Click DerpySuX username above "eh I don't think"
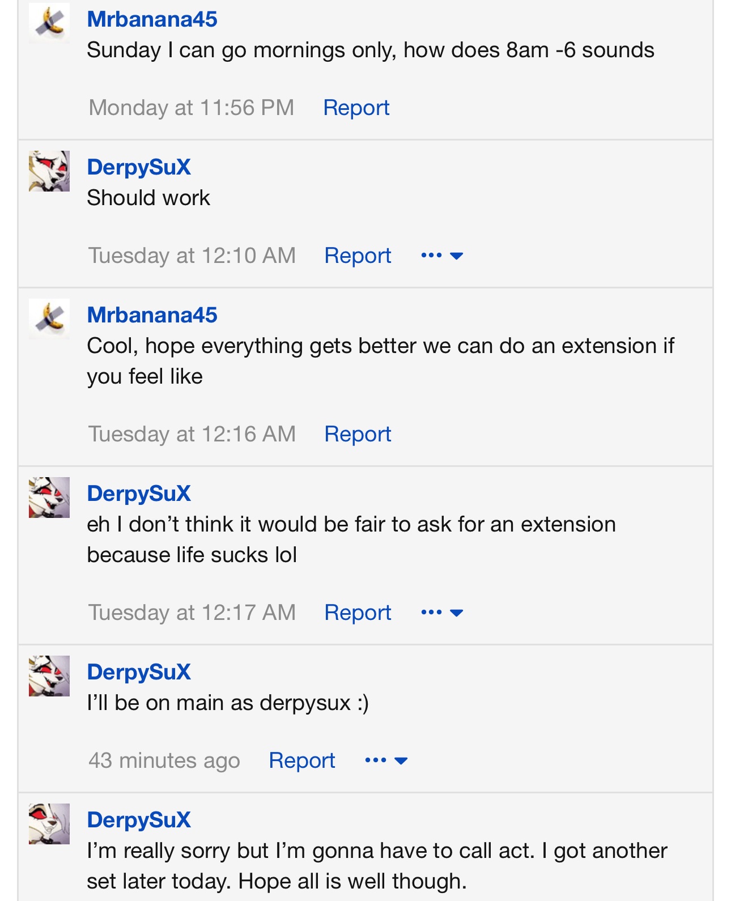 point(139,494)
